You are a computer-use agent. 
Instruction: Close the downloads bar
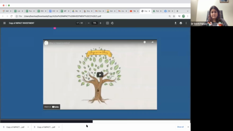tap(188, 127)
